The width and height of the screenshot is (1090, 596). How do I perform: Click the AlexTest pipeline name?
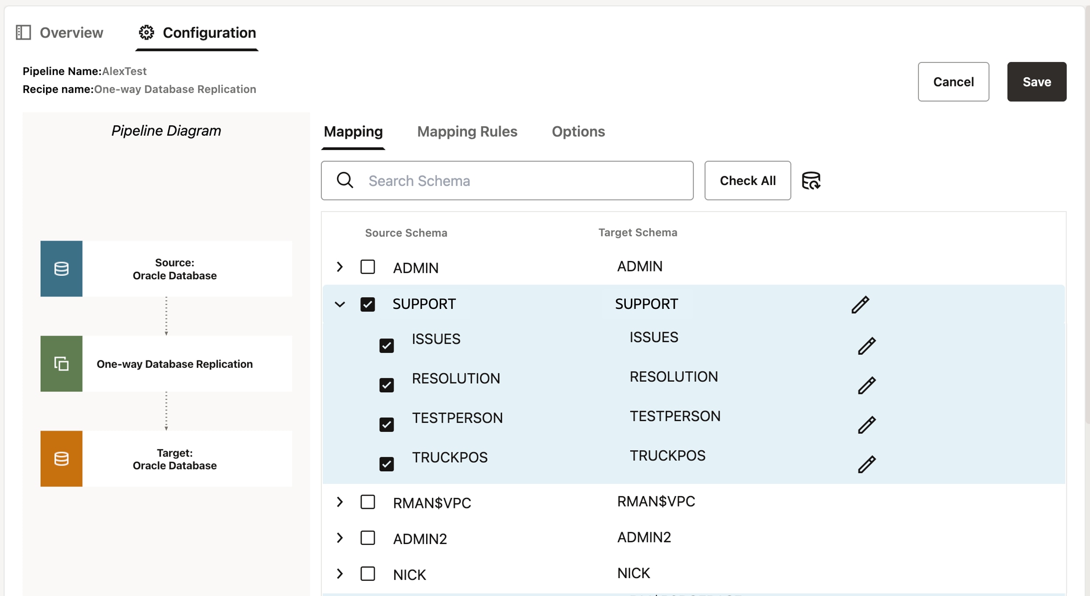(124, 71)
